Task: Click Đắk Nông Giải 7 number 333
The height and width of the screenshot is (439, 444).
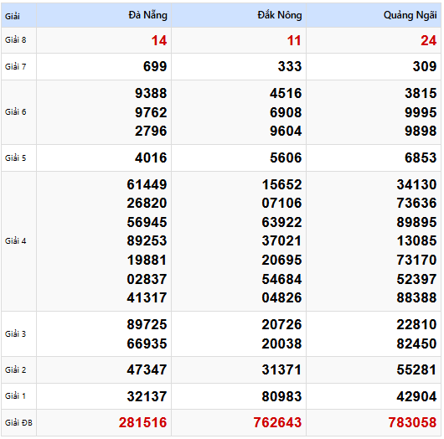Action: click(290, 66)
